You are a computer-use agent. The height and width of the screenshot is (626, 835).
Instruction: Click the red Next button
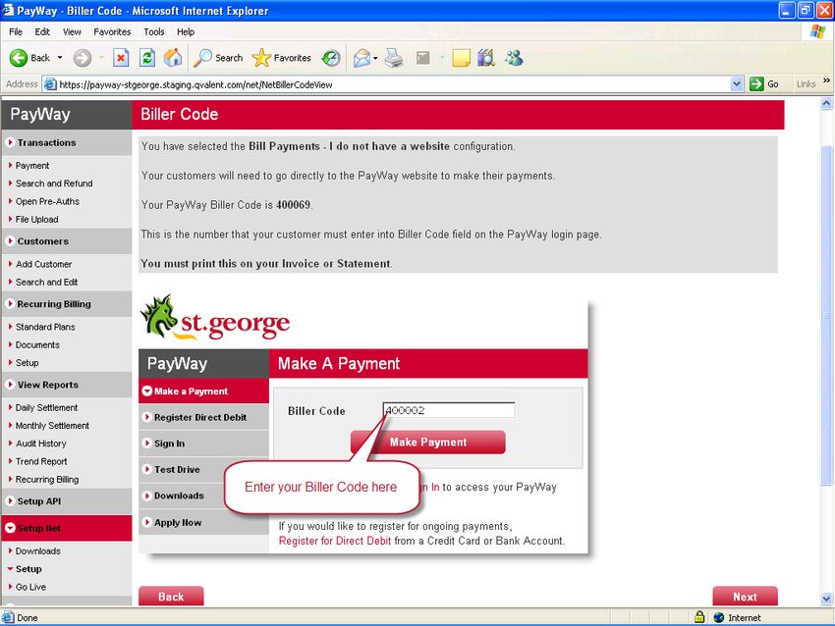click(745, 597)
